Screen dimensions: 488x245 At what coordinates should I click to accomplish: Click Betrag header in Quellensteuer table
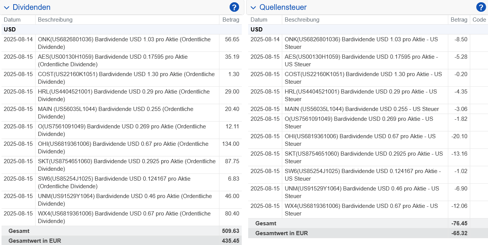coord(459,20)
